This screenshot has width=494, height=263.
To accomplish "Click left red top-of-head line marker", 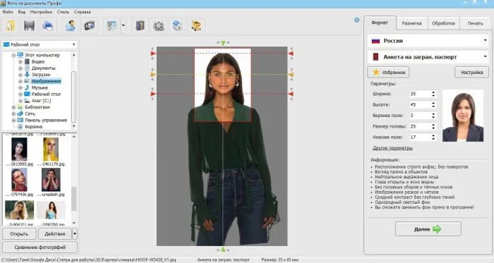I will [x=153, y=54].
